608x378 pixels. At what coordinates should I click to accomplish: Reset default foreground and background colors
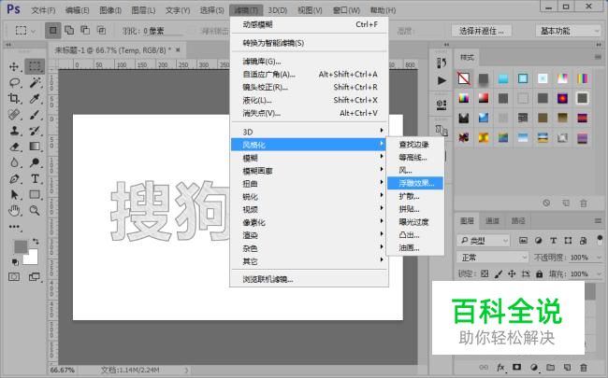point(15,262)
